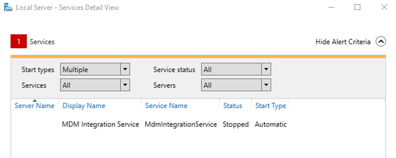Click the Local Server app icon in title bar

click(8, 8)
